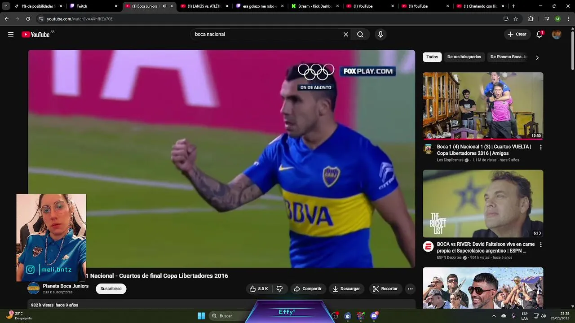Switch to the Charlando con Bi tab
The width and height of the screenshot is (575, 323).
[480, 6]
